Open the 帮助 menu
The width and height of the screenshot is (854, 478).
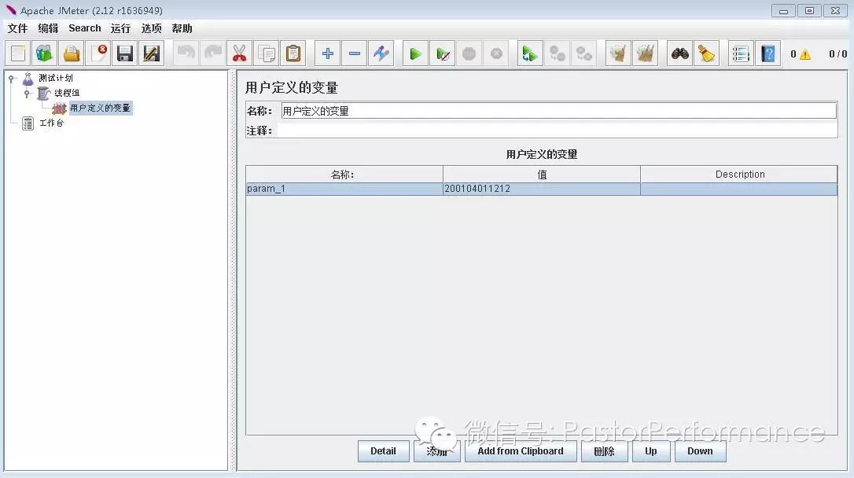click(x=182, y=28)
